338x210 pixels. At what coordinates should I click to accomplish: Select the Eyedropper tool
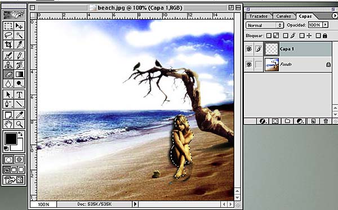(x=19, y=115)
